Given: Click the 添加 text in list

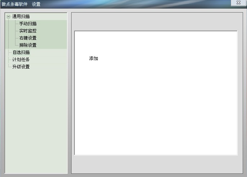Looking at the screenshot, I should point(93,59).
